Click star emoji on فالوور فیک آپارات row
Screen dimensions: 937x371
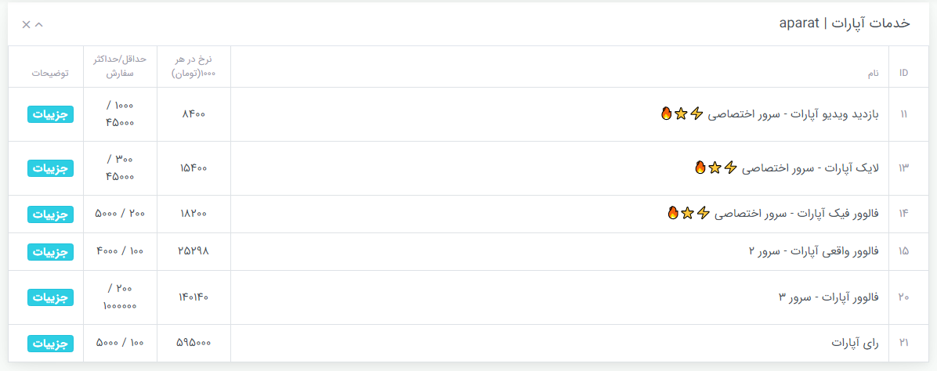click(x=687, y=213)
